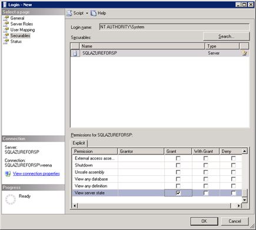
Task: Click the Script toolbar button
Action: (x=75, y=13)
